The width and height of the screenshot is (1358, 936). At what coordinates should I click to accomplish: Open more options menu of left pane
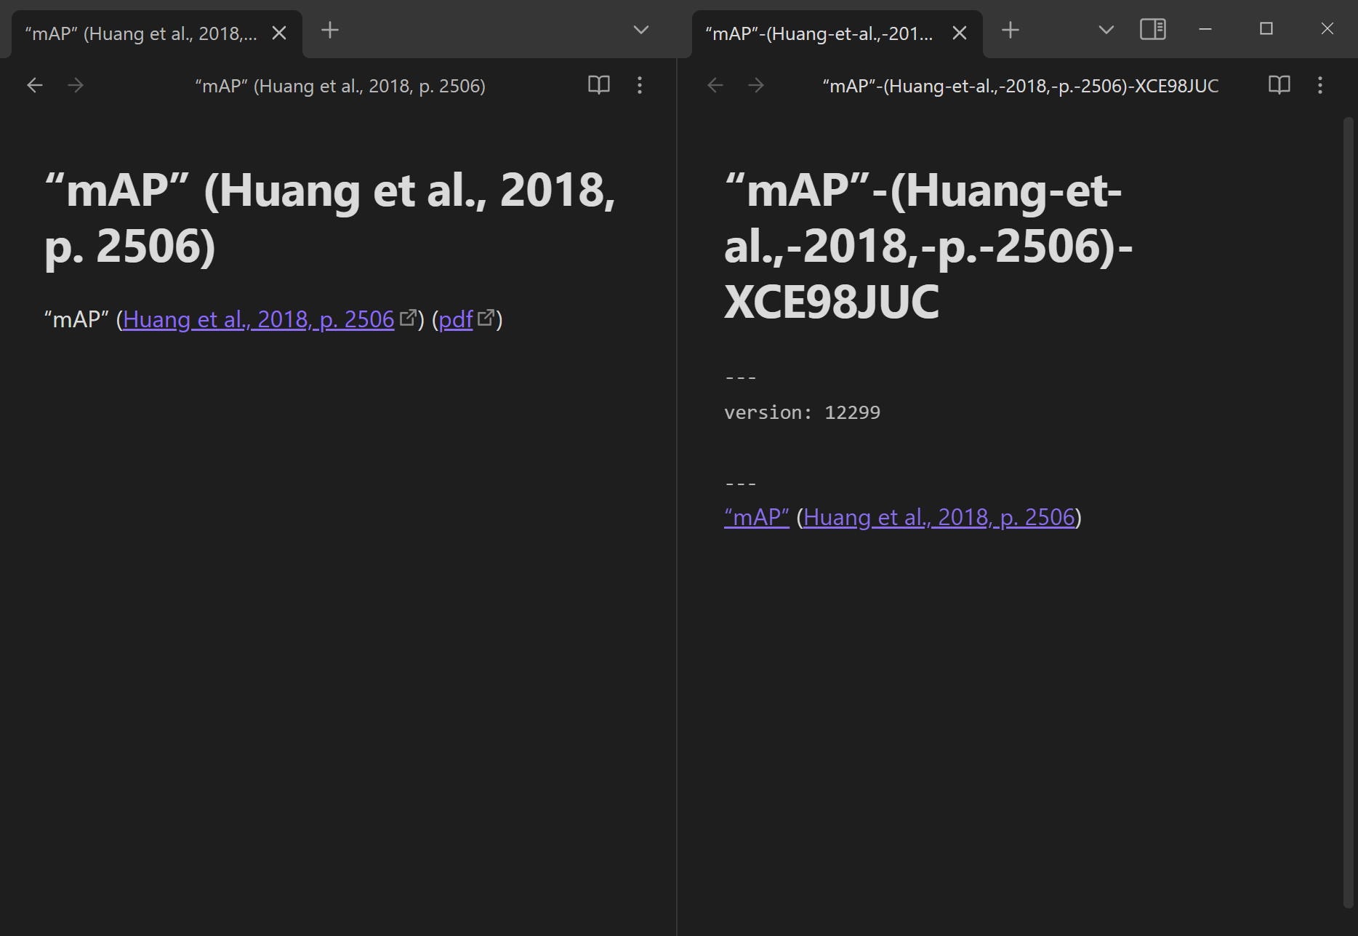point(640,85)
